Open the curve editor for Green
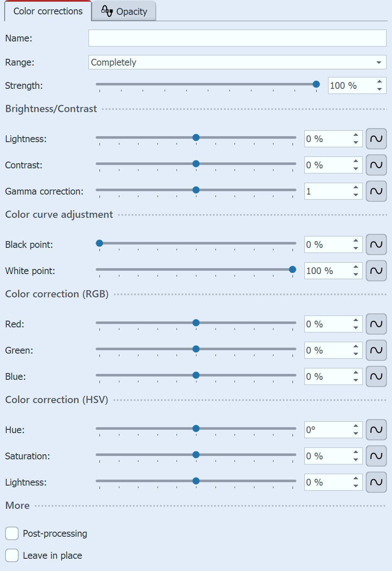 [376, 350]
